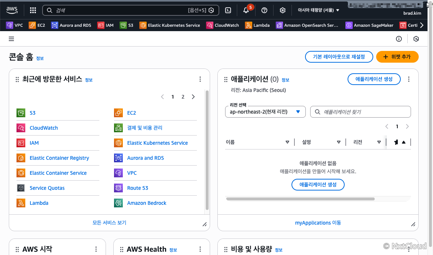Click the applications table horizontal scrollbar
Screen dimensions: 433x255
(300, 199)
